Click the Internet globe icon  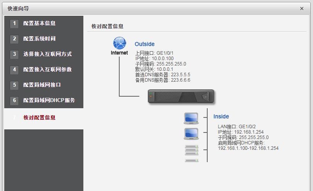[x=120, y=43]
